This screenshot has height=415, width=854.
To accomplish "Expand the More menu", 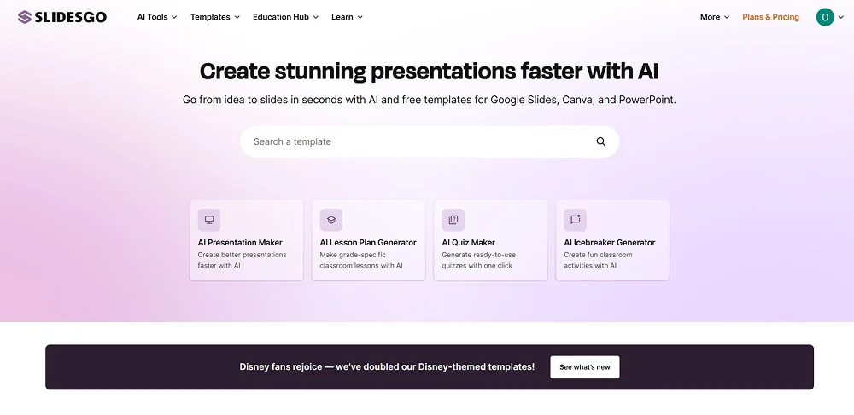I will [x=715, y=17].
